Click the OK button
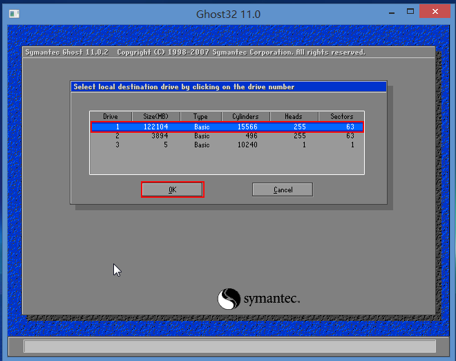This screenshot has height=361, width=456. pyautogui.click(x=173, y=189)
